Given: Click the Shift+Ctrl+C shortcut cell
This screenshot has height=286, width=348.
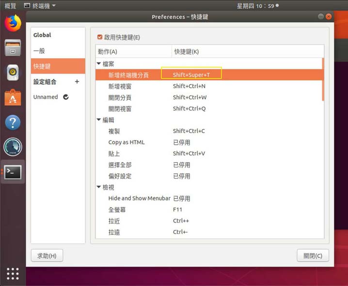Looking at the screenshot, I should coord(189,131).
